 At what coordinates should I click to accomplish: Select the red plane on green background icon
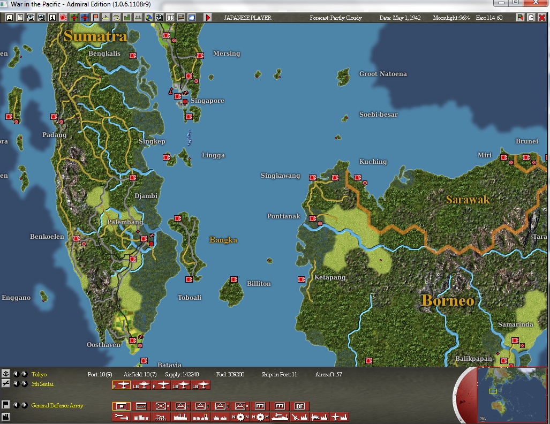click(74, 18)
